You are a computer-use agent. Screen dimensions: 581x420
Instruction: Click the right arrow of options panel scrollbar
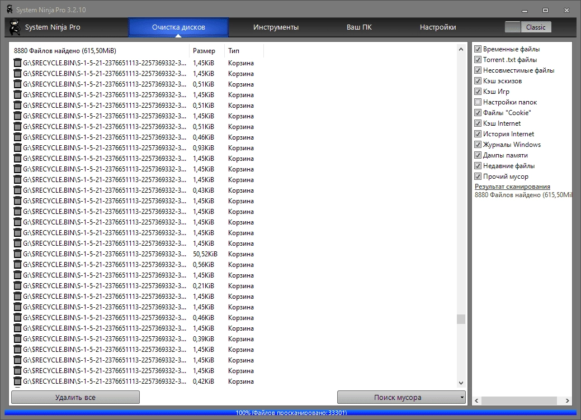tap(567, 400)
